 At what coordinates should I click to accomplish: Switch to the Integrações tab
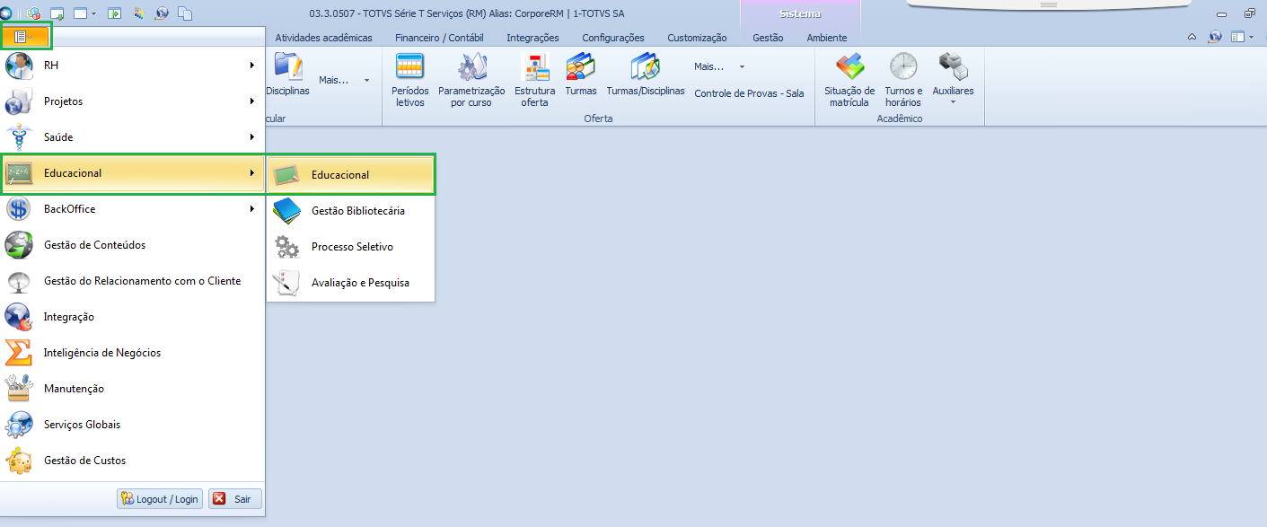click(532, 38)
